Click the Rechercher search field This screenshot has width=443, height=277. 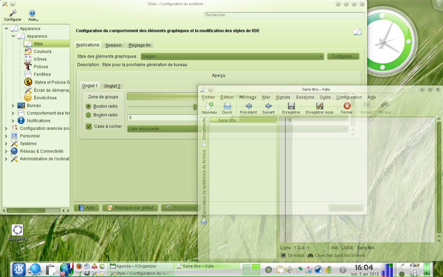coord(284,15)
